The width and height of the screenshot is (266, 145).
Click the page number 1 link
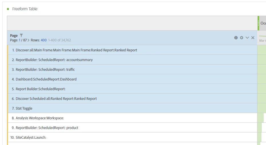tap(19, 40)
